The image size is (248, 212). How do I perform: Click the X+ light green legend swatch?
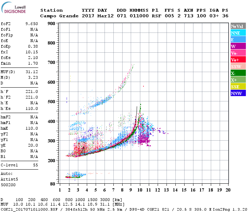click(238, 80)
